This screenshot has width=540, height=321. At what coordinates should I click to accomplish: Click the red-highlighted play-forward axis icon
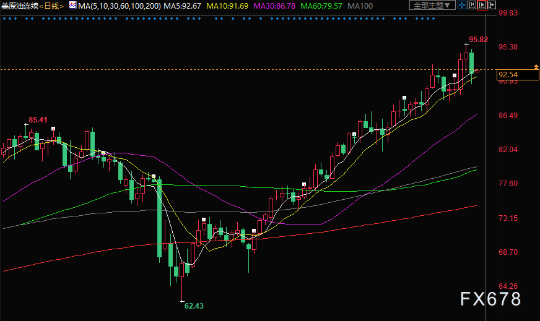point(482,5)
